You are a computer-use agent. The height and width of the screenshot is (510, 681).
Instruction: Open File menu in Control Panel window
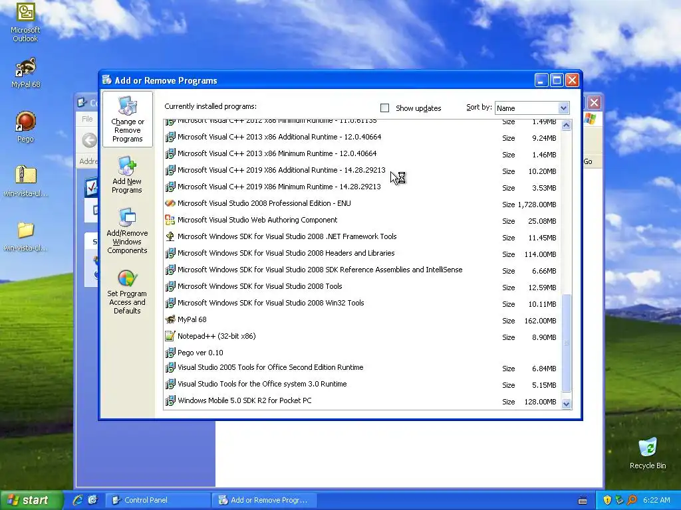tap(87, 119)
